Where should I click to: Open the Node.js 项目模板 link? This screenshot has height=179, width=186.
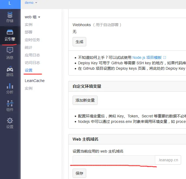[x=147, y=57]
